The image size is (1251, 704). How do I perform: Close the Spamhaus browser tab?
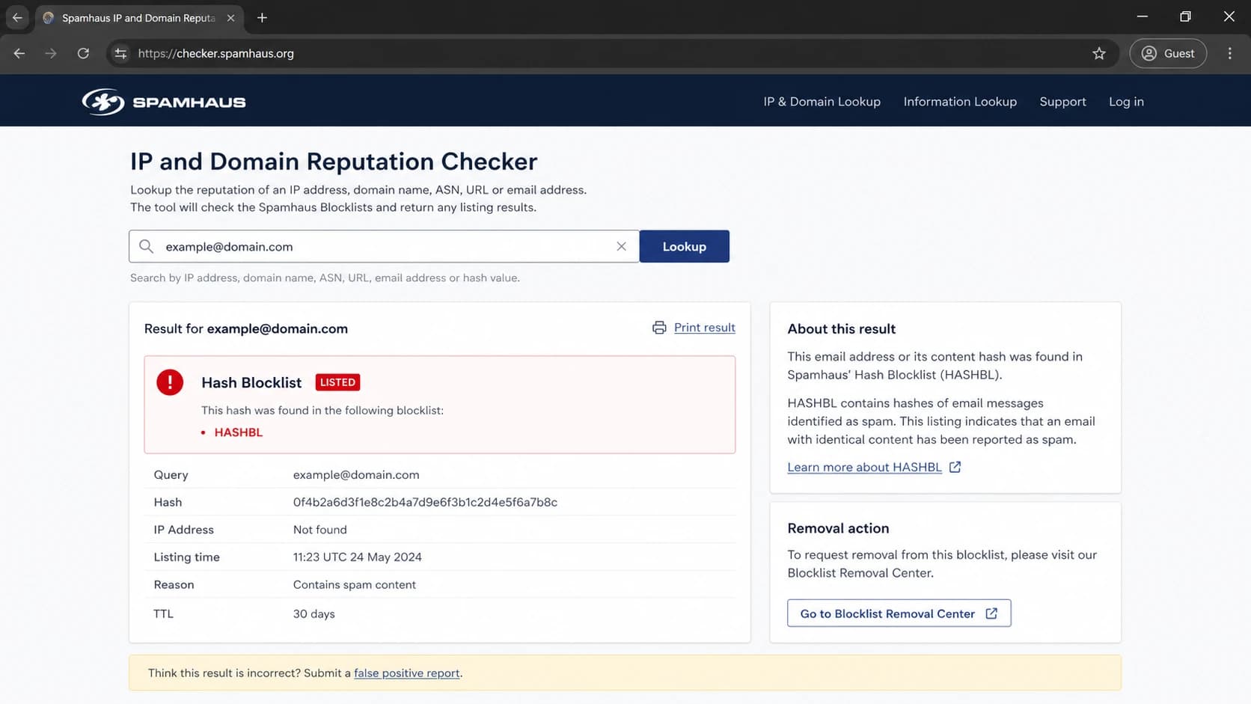(230, 18)
